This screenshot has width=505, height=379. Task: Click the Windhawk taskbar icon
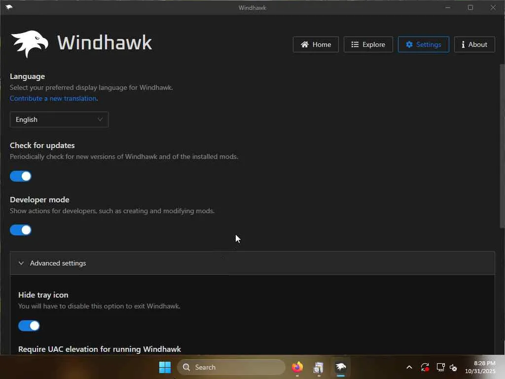click(340, 367)
